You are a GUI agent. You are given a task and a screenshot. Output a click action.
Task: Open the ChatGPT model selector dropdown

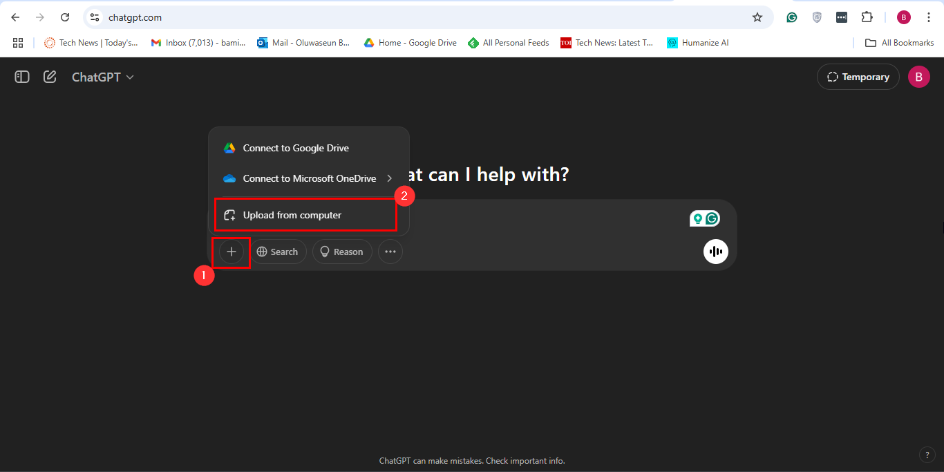coord(103,77)
